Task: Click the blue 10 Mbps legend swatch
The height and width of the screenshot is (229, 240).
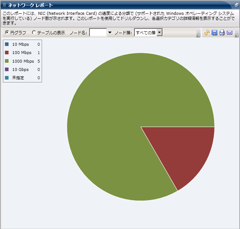Action: click(7, 44)
